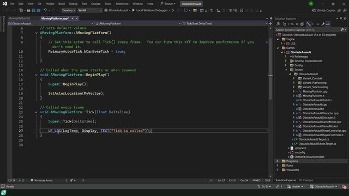Collapse the BeginPlay function code block
The image size is (349, 196).
click(x=36, y=75)
